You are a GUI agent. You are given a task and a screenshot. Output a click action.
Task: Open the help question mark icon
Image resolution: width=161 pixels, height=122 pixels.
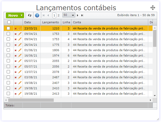pos(37,15)
